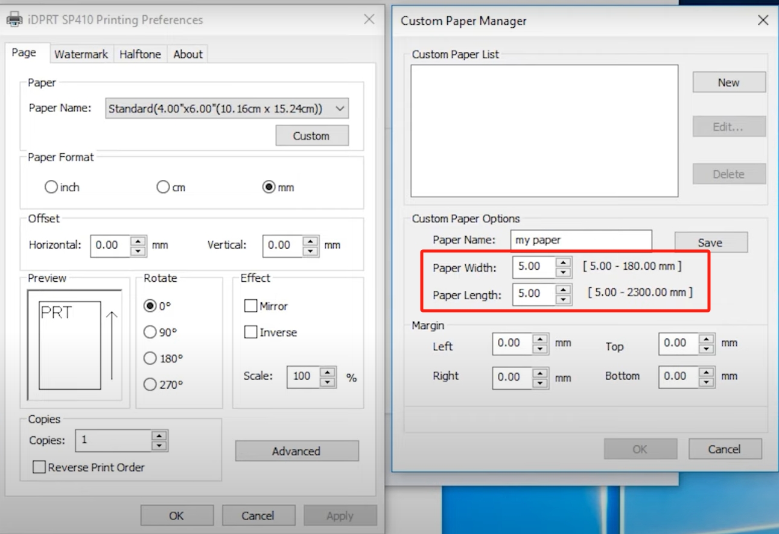Switch to the Watermark tab

(x=81, y=54)
